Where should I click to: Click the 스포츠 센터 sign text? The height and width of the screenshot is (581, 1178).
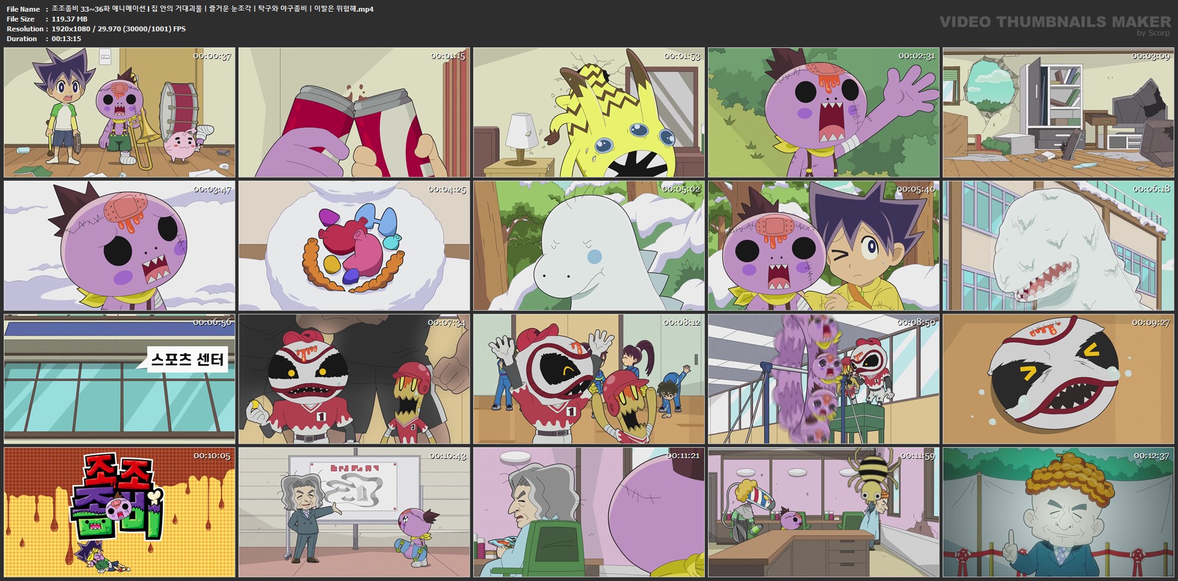click(187, 359)
